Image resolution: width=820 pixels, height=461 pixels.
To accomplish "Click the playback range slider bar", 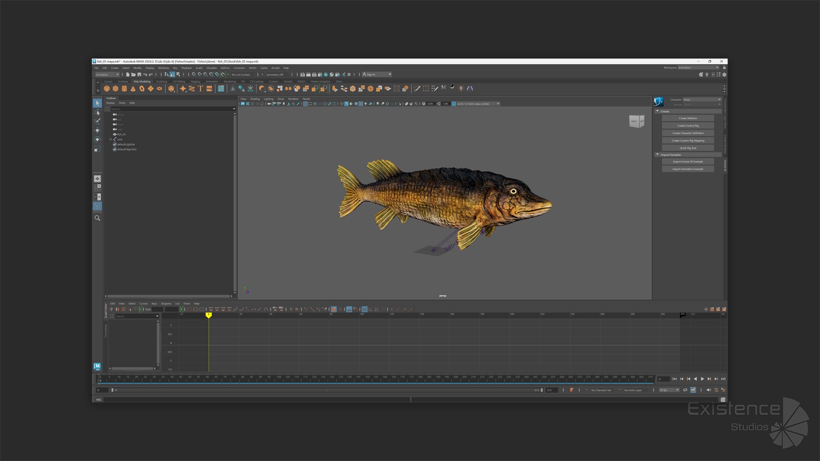I will [327, 390].
